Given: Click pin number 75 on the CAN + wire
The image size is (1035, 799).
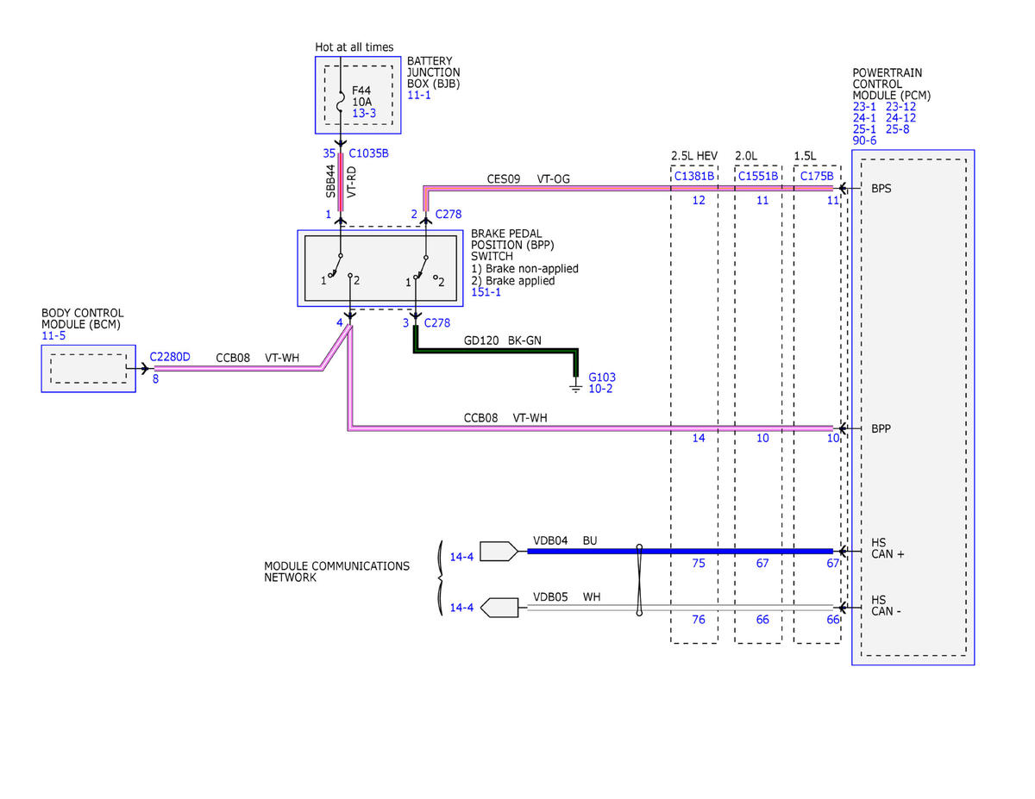Looking at the screenshot, I should click(x=699, y=563).
